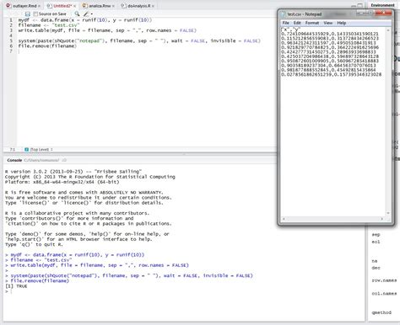Click the find/replace magnifier icon
Image resolution: width=400 pixels, height=325 pixels.
(77, 13)
